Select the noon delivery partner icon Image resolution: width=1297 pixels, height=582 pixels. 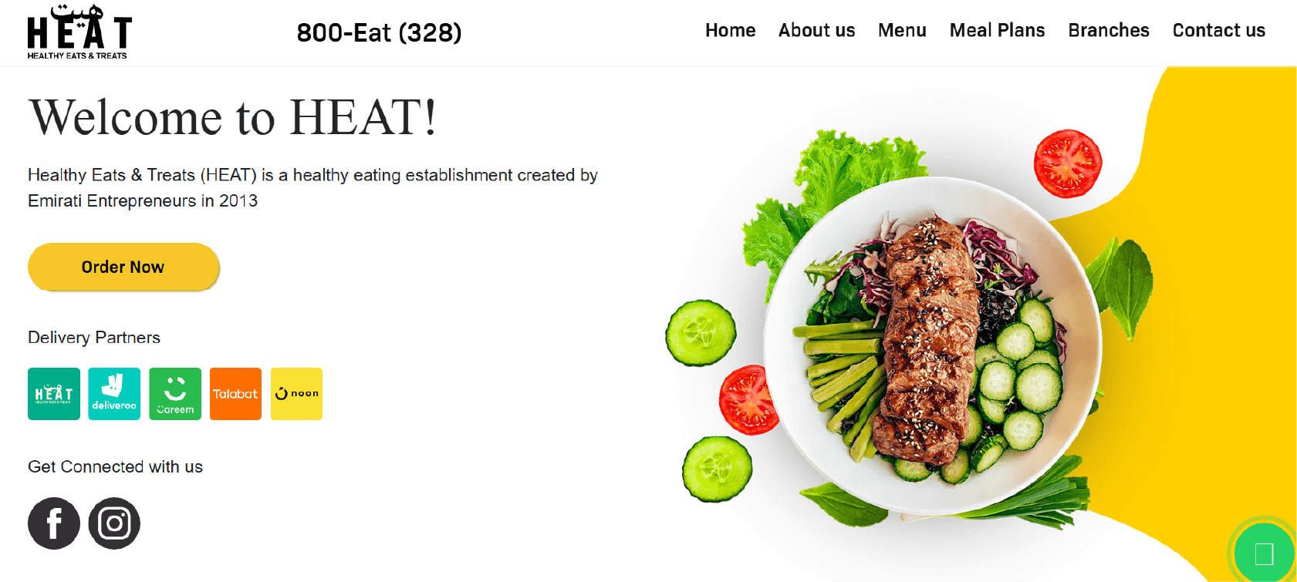[296, 394]
